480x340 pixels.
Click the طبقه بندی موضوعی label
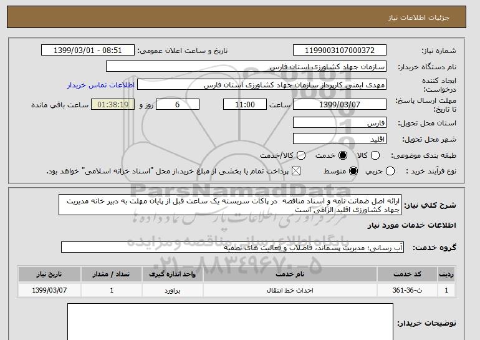pos(423,155)
